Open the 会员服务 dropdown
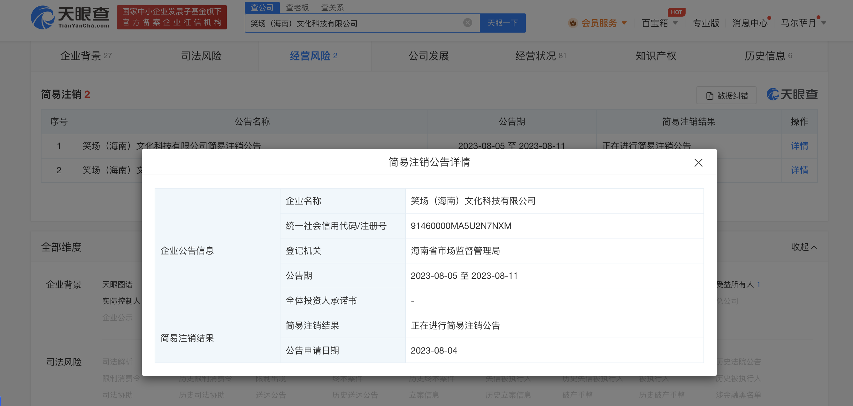Viewport: 853px width, 406px height. click(604, 23)
